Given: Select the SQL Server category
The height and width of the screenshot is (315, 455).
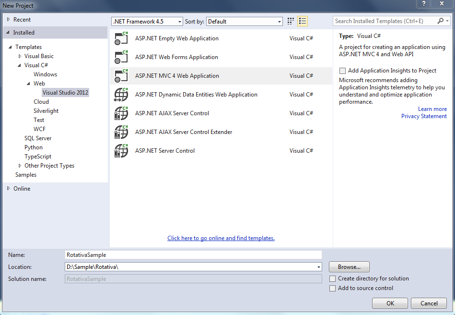Looking at the screenshot, I should 38,138.
